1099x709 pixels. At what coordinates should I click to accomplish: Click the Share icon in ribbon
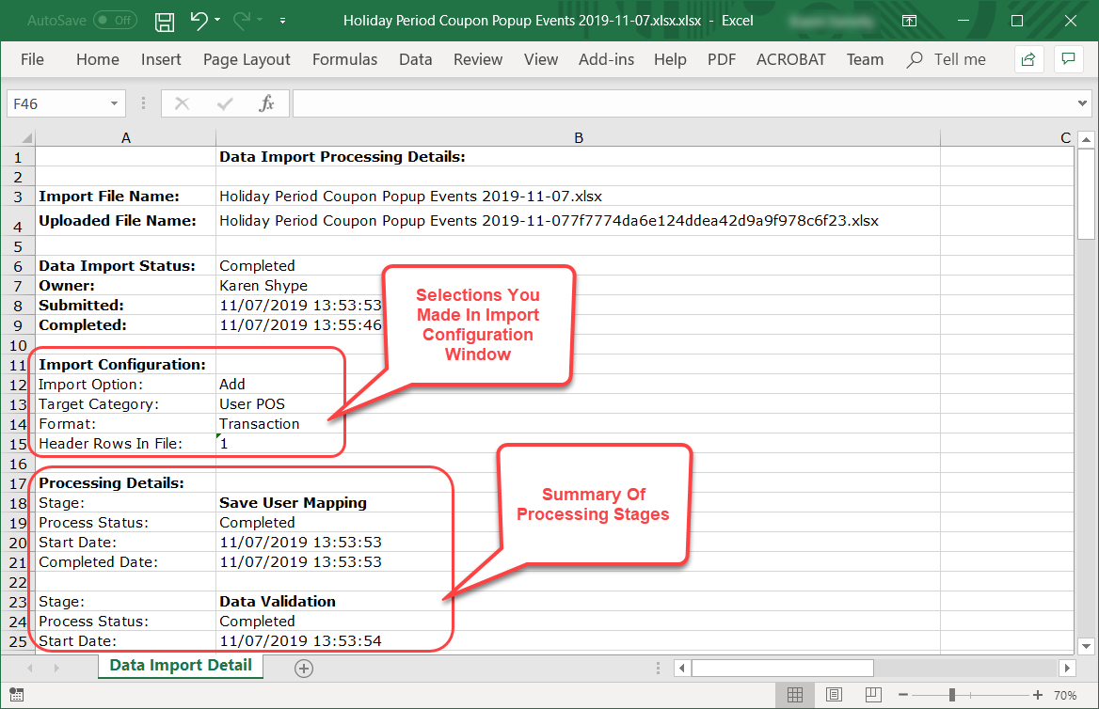[1028, 59]
